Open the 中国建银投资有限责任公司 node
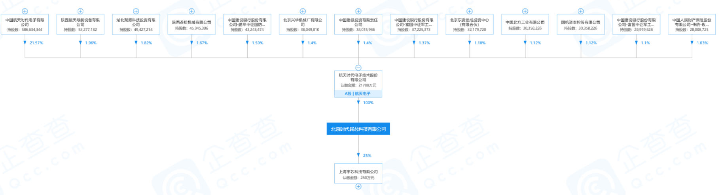 [x=358, y=24]
